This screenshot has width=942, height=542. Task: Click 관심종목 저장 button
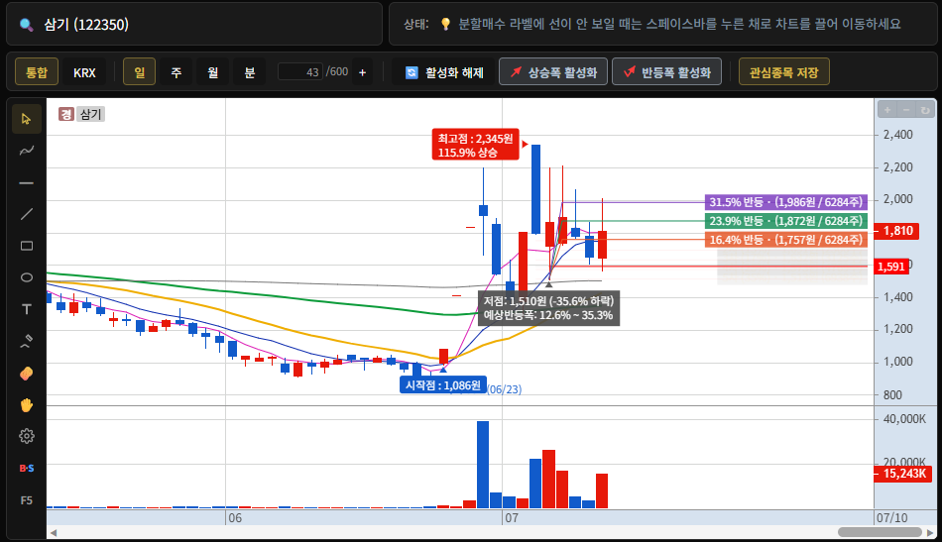tap(784, 72)
